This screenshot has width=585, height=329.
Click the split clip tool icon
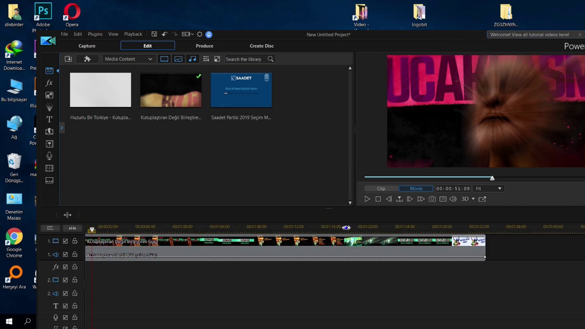pyautogui.click(x=67, y=215)
